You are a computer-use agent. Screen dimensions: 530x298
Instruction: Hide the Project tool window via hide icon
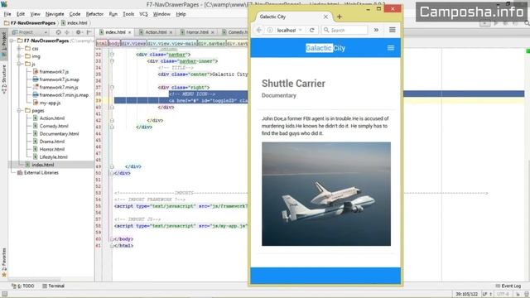click(x=89, y=32)
